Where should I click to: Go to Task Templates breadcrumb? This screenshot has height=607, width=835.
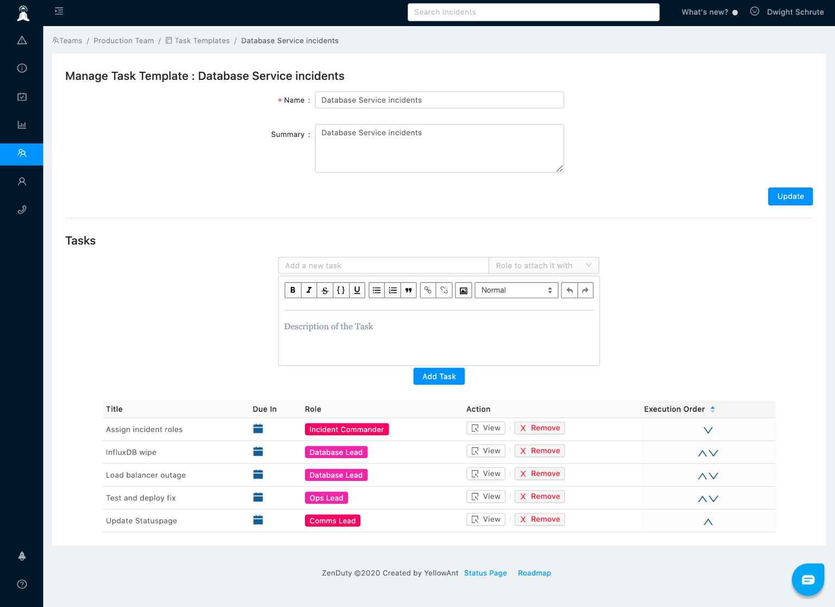click(x=198, y=41)
